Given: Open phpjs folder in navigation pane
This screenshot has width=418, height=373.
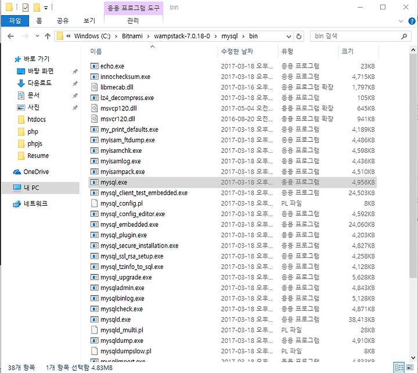Looking at the screenshot, I should point(35,144).
